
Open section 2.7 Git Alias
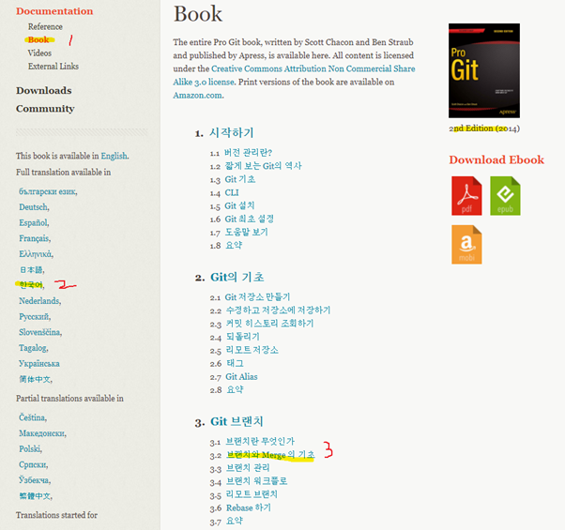pyautogui.click(x=241, y=376)
